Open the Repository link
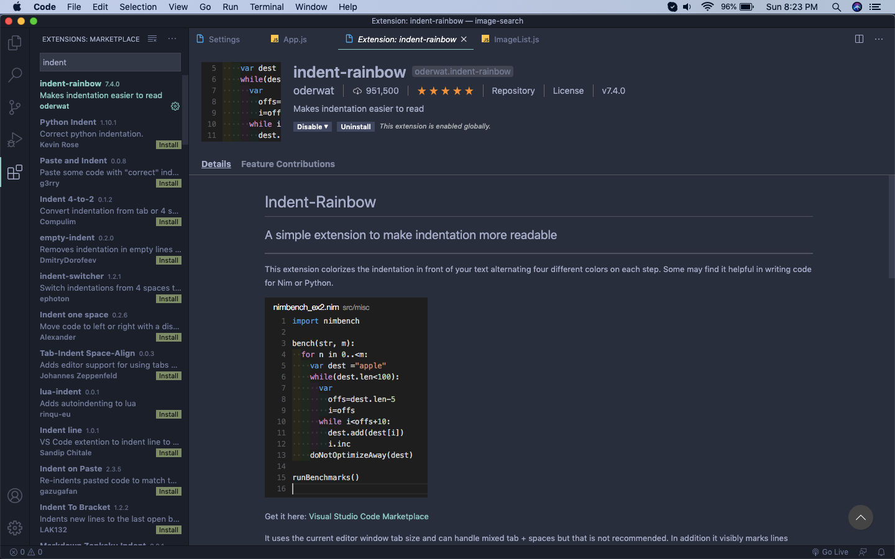 pos(513,91)
